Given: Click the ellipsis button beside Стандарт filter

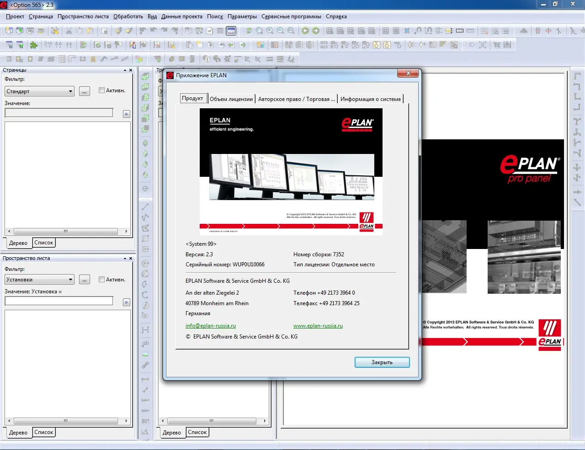Looking at the screenshot, I should pos(85,91).
